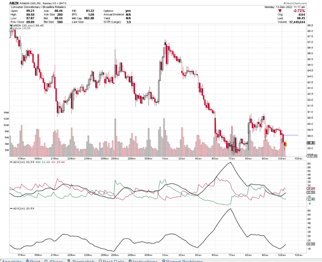Click the Prev Close value 89.09
This screenshot has height=262, width=322.
pos(30,22)
